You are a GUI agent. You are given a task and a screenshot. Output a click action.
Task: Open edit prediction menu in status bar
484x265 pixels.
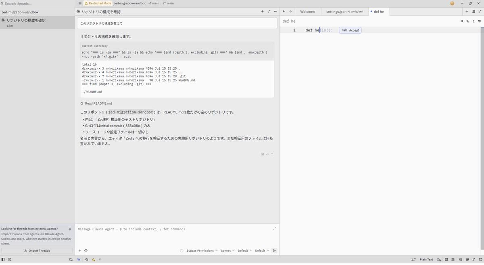tap(439, 260)
